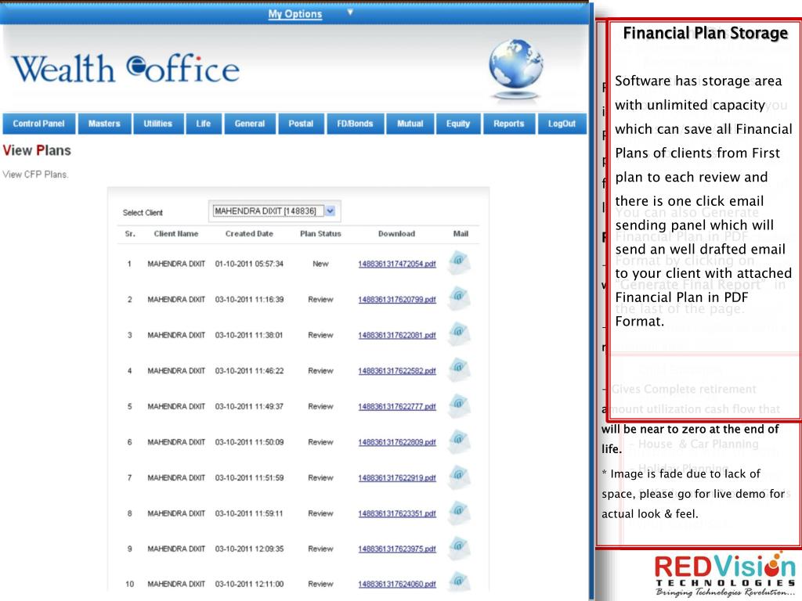The image size is (802, 601).
Task: Mail the plan created 01-10-2011 05:57:34
Action: [459, 263]
